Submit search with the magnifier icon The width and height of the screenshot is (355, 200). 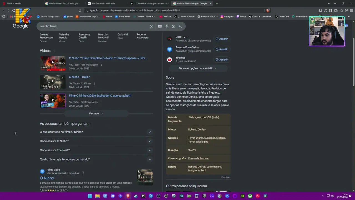[181, 26]
